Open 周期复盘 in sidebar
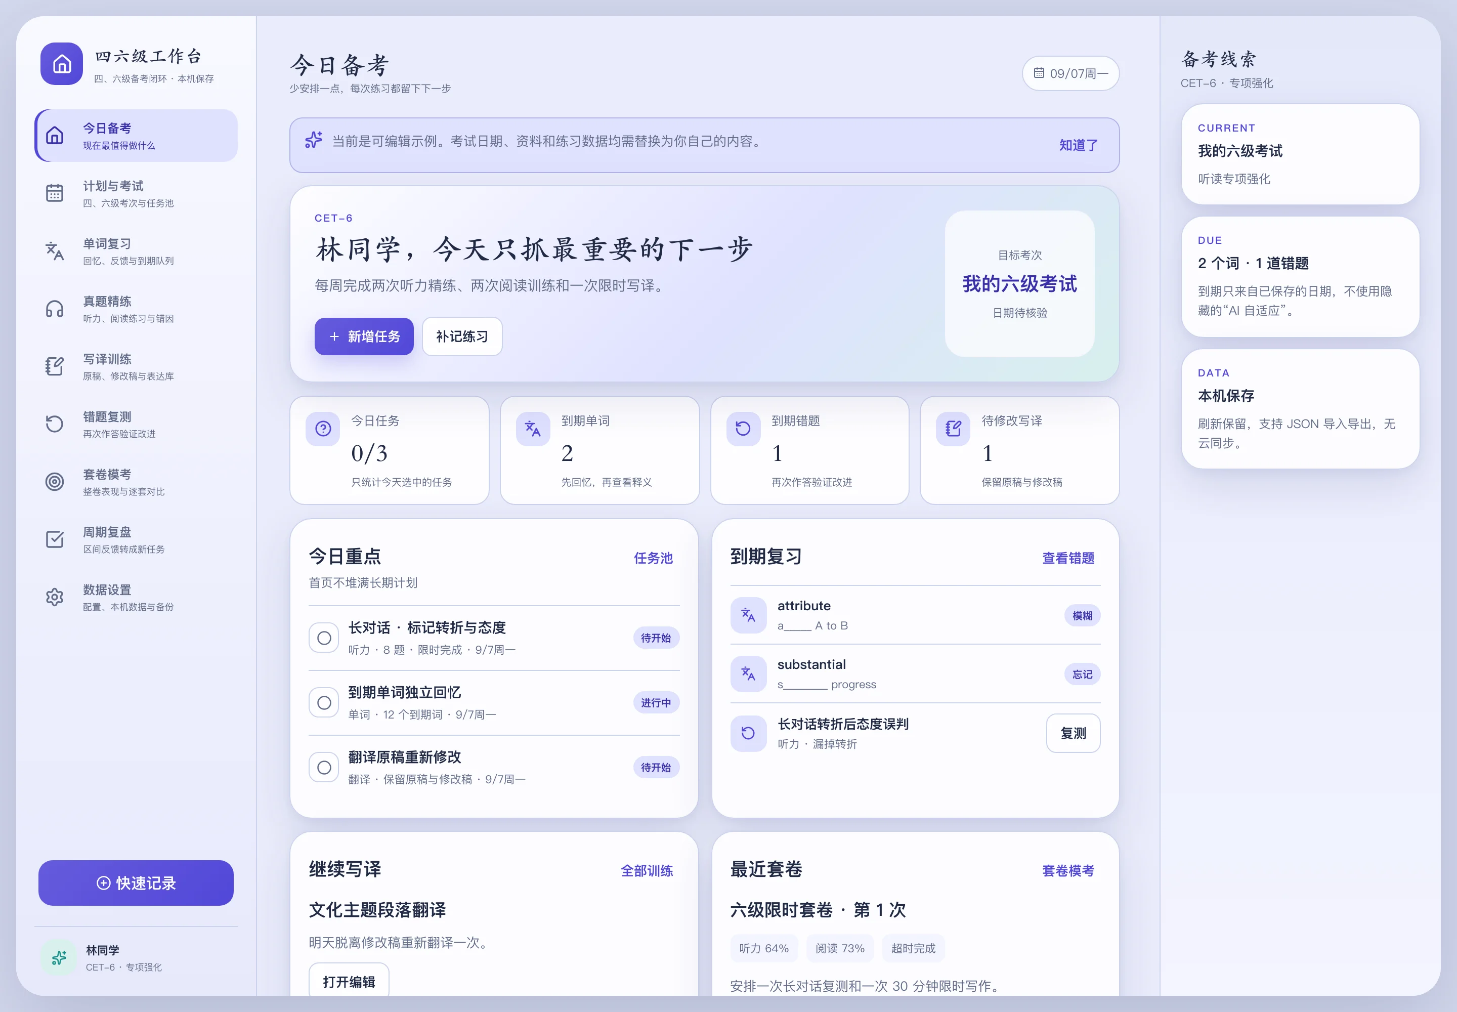The height and width of the screenshot is (1012, 1457). 136,539
